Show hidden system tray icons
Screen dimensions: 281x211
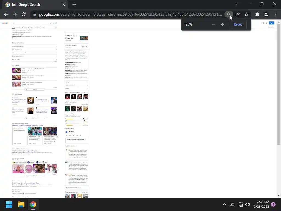point(224,204)
